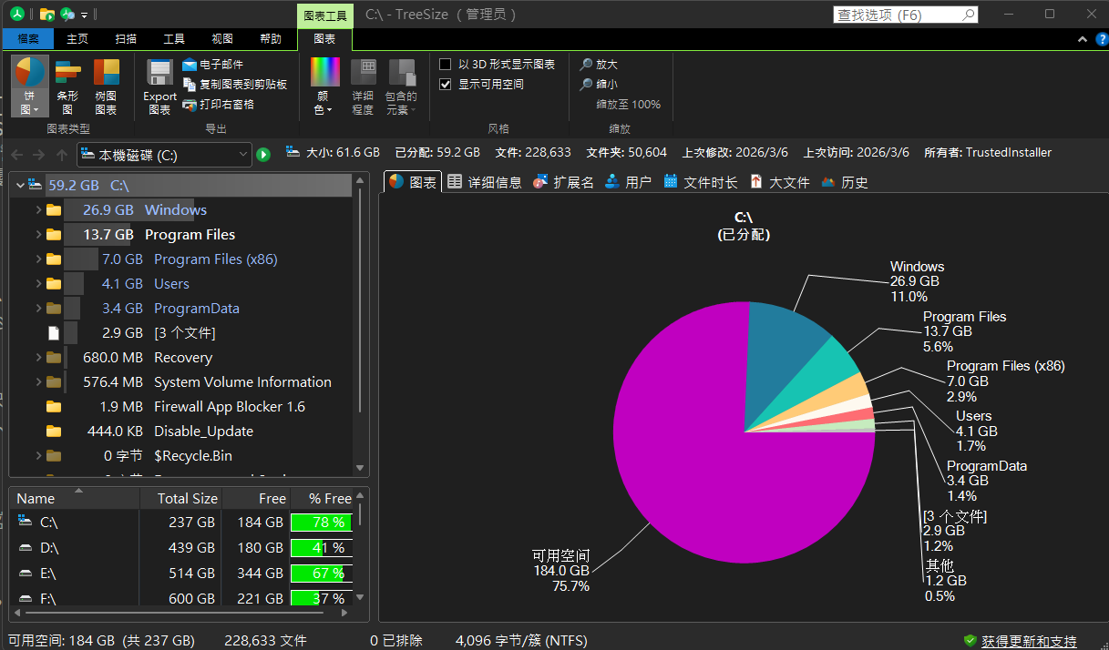
Task: Copy chart to clipboard (复制图表到剪贴板)
Action: [190, 85]
